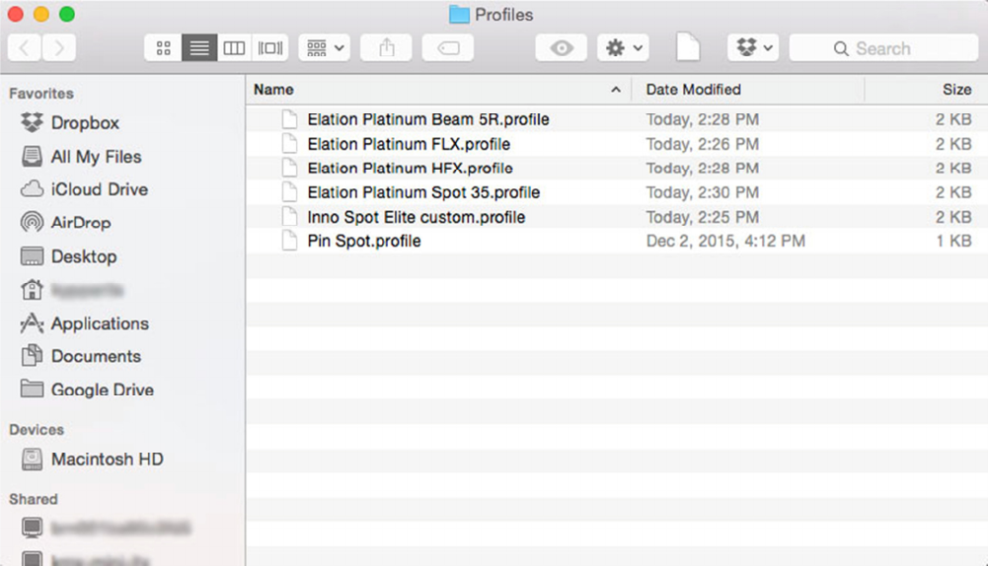Open the home folder in sidebar

pyautogui.click(x=72, y=290)
